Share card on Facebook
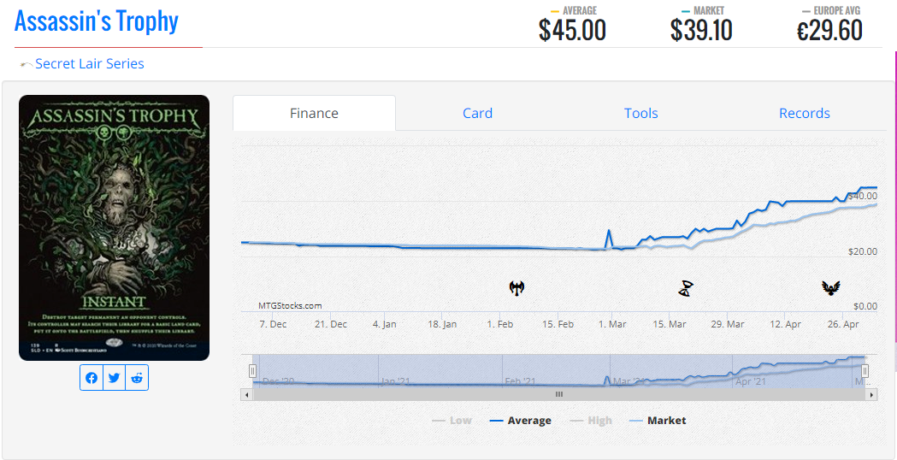This screenshot has height=460, width=897. tap(91, 378)
